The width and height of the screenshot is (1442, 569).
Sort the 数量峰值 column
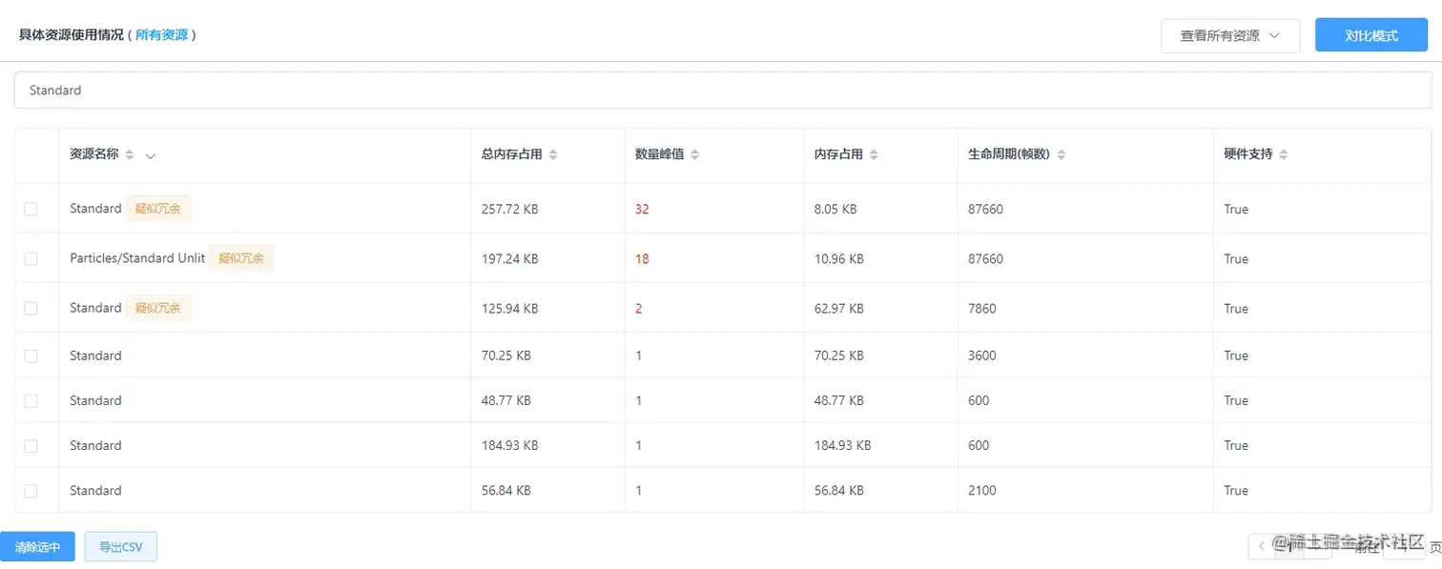tap(694, 153)
